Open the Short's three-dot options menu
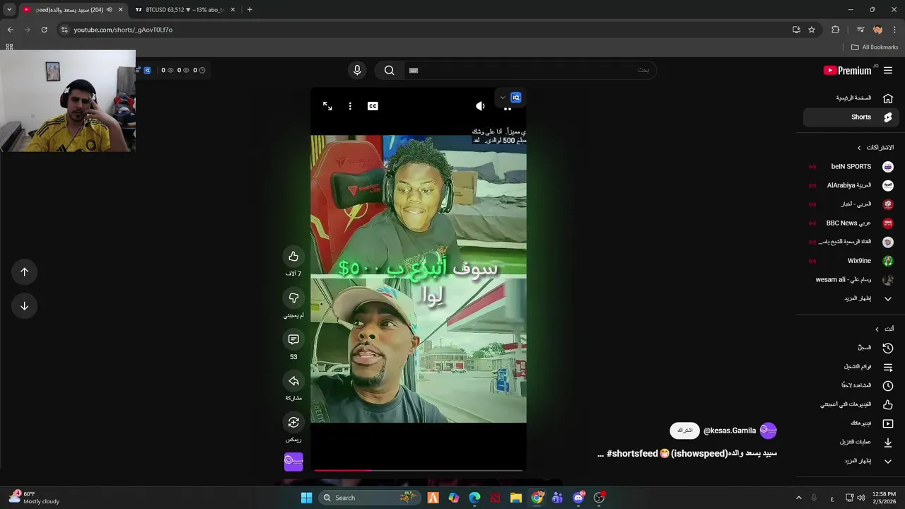Viewport: 905px width, 509px height. pyautogui.click(x=350, y=106)
